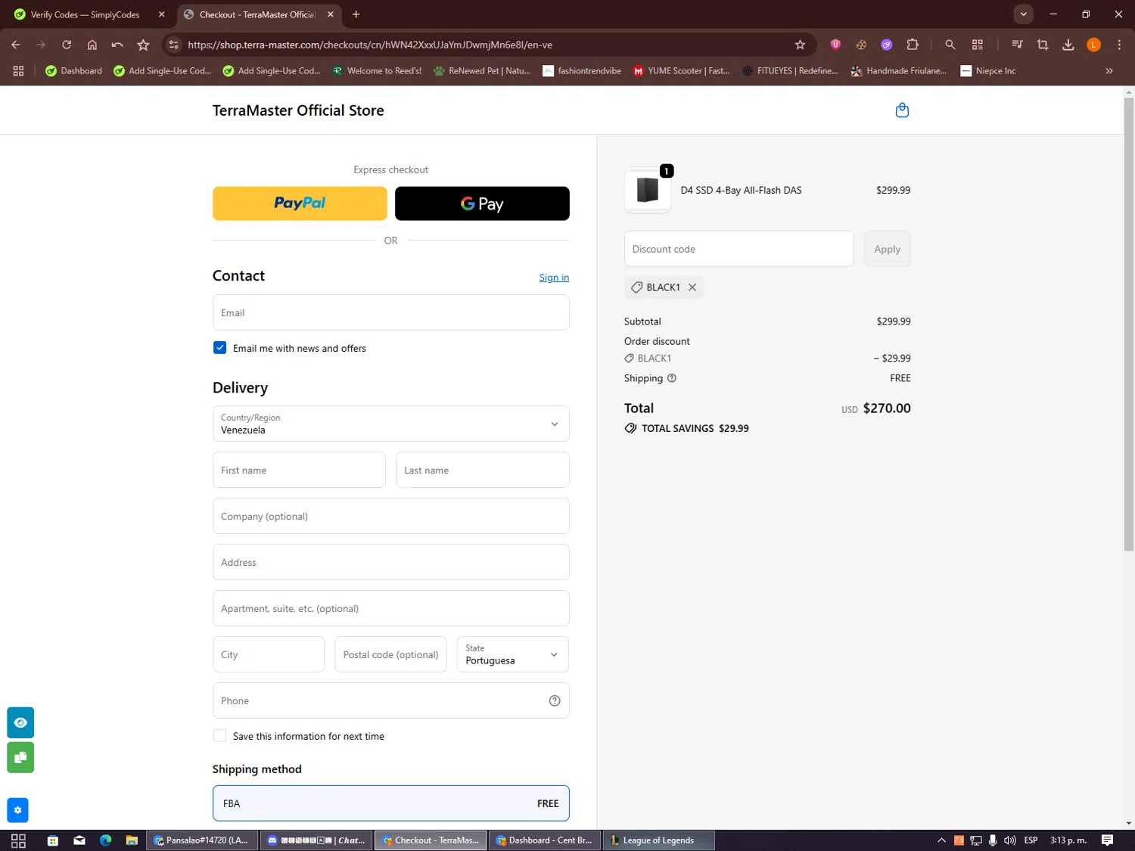Screen dimensions: 1135x851
Task: Click the profile avatar L icon
Action: click(1093, 45)
